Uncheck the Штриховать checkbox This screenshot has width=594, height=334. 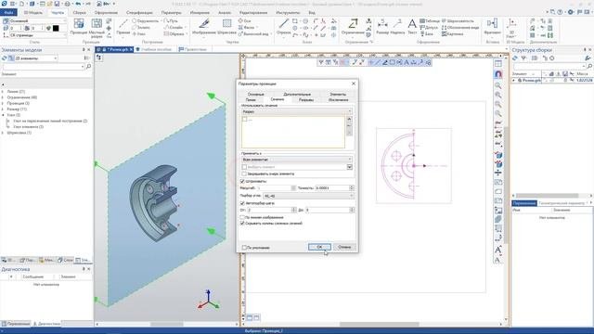[242, 182]
